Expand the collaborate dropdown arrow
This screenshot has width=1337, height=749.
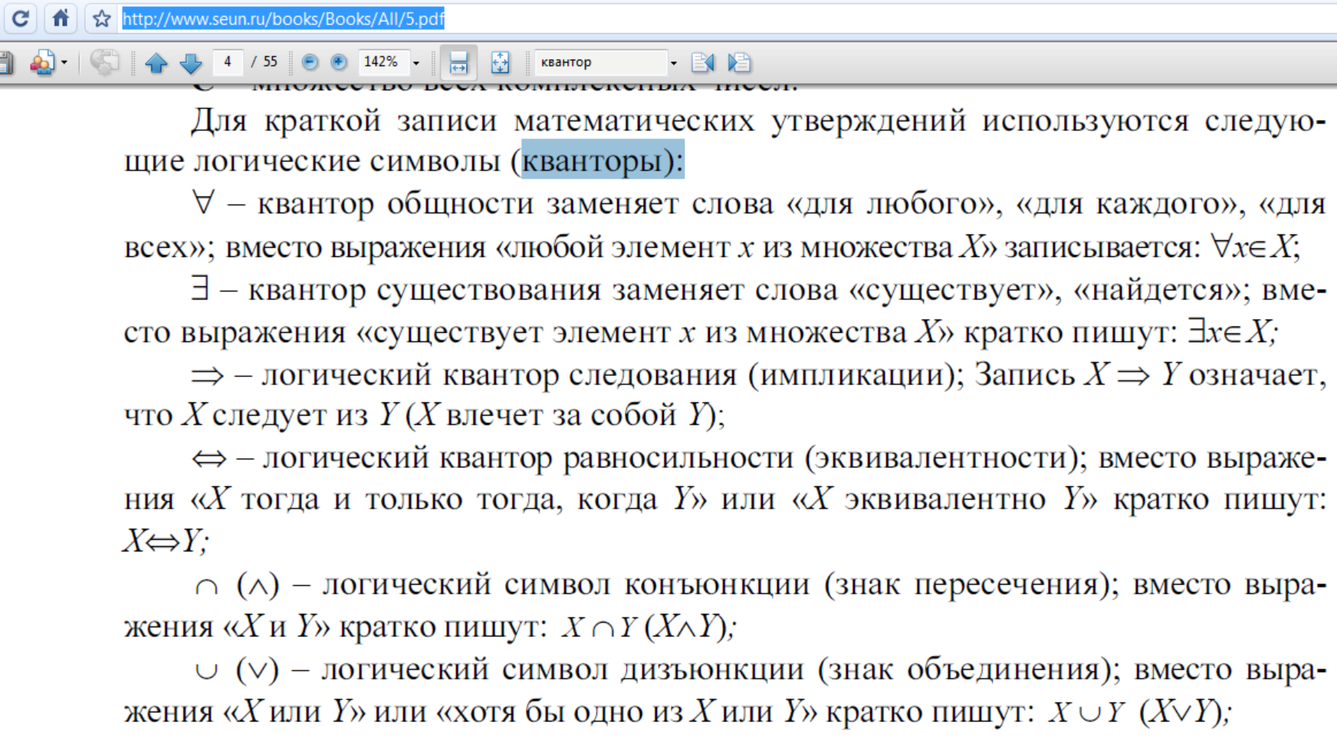pyautogui.click(x=64, y=62)
